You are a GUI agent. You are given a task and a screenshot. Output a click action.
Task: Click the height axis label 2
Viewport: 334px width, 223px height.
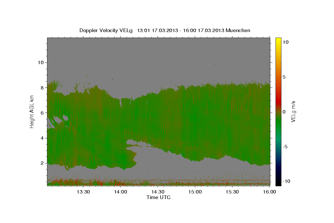tap(42, 163)
